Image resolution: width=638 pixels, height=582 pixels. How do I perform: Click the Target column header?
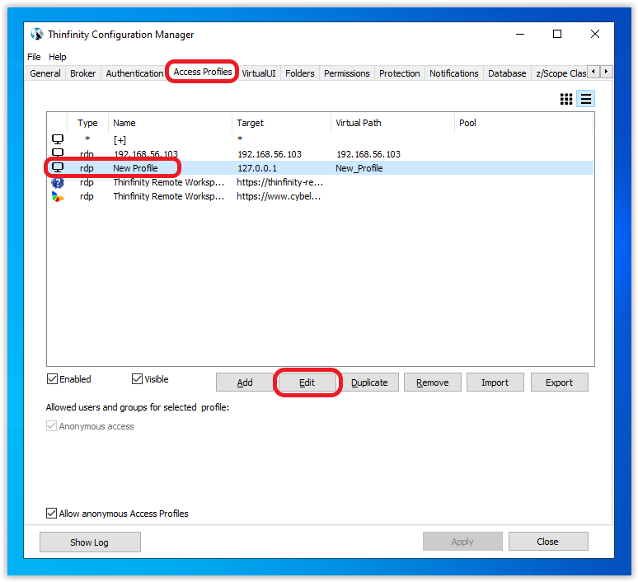pos(282,123)
